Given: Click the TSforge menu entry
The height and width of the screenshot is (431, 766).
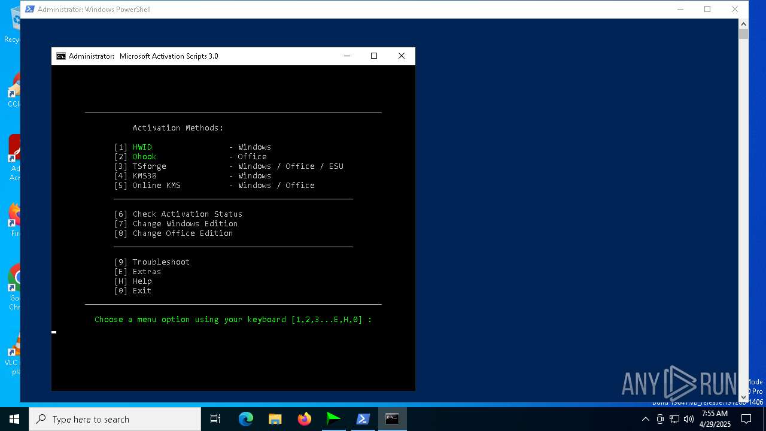Looking at the screenshot, I should coord(229,166).
